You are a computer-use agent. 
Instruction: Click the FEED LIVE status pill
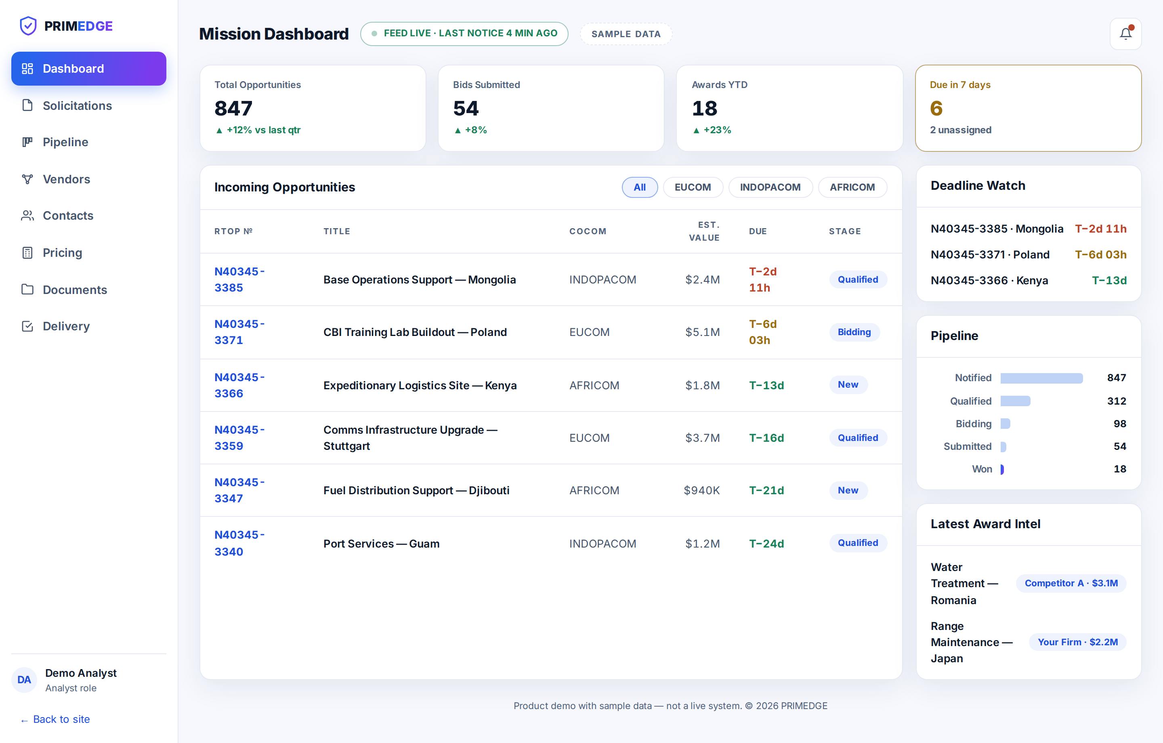pyautogui.click(x=464, y=34)
